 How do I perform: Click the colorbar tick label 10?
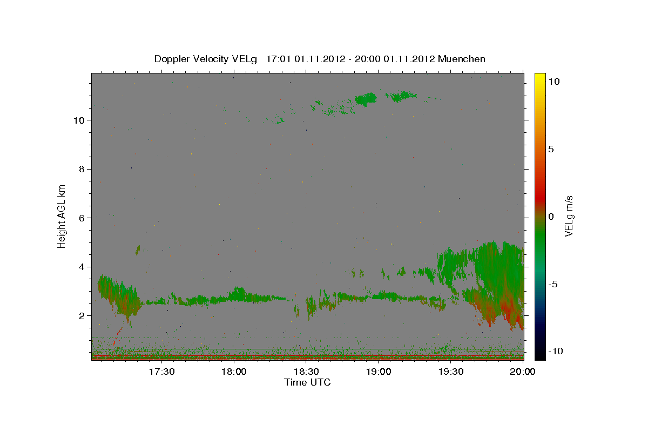[553, 82]
